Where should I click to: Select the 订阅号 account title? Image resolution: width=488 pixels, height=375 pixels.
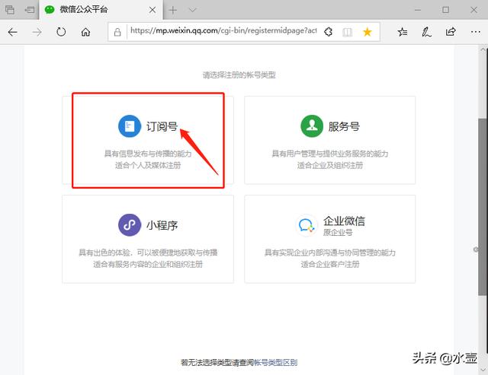pyautogui.click(x=162, y=126)
